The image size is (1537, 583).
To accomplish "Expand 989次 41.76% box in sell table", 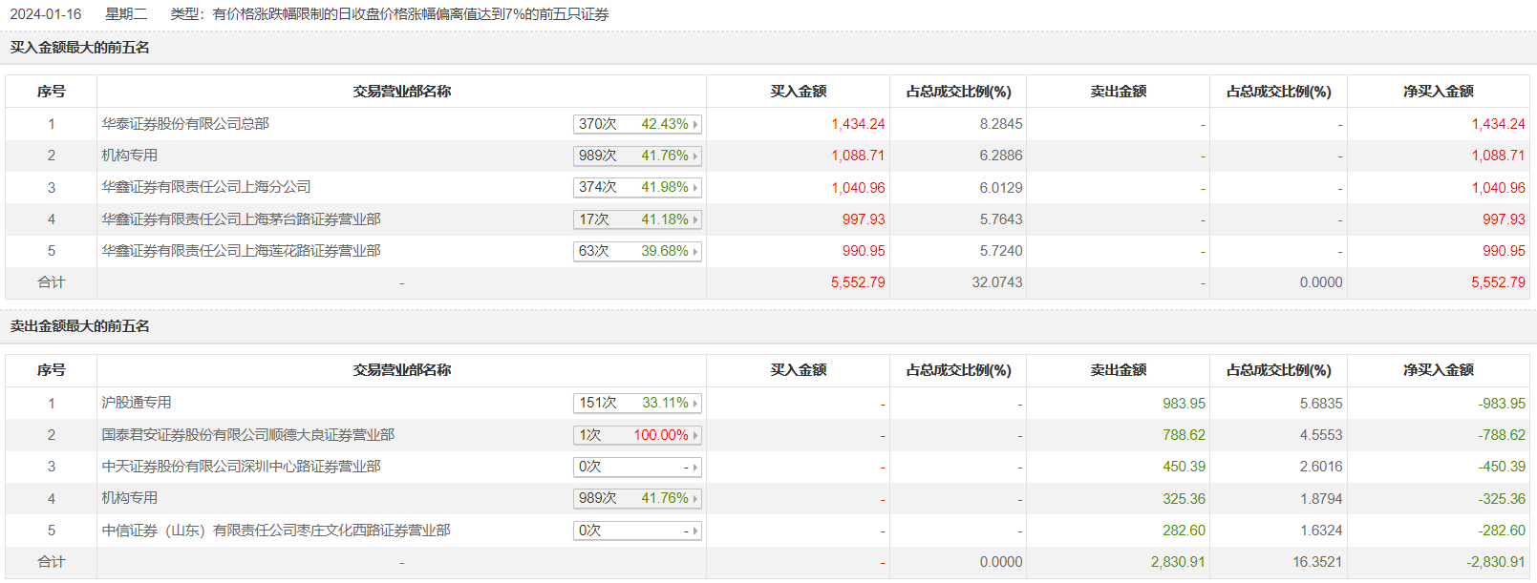I will (637, 498).
